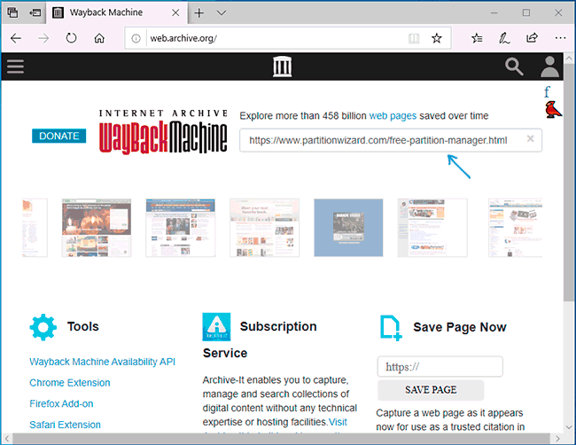Click the Tools gear icon
576x445 pixels.
click(x=43, y=327)
